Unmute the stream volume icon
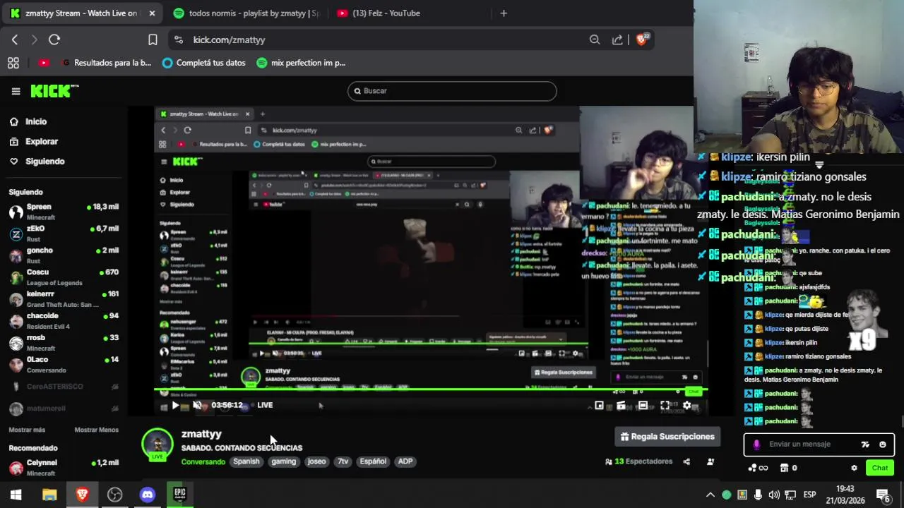Viewport: 904px width, 508px height. click(x=197, y=405)
